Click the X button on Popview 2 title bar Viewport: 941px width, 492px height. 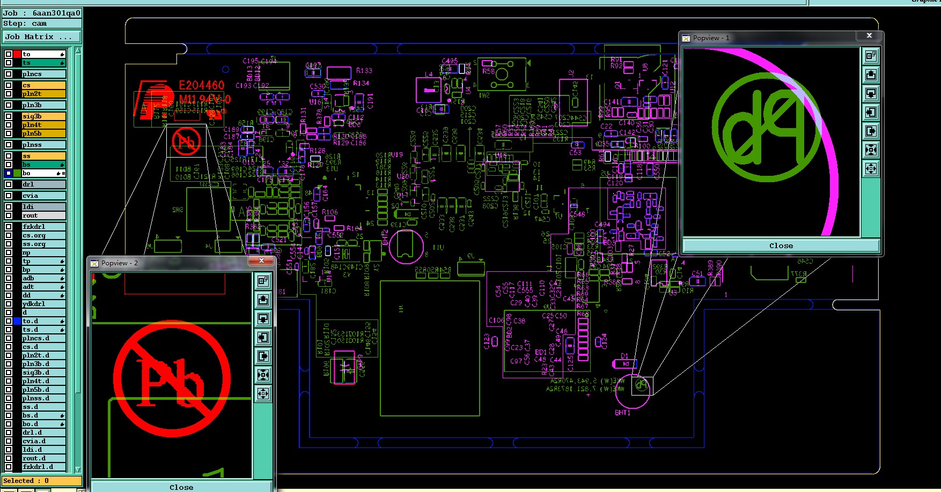(x=262, y=261)
